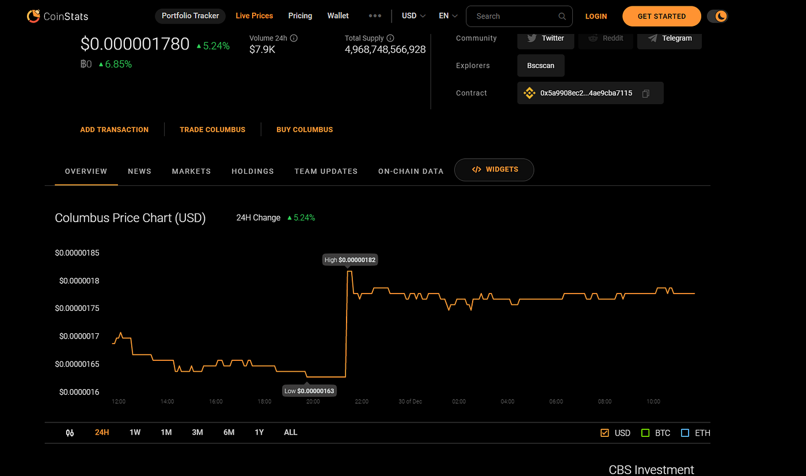806x476 pixels.
Task: Open the On-Chain Data tab
Action: click(x=411, y=172)
